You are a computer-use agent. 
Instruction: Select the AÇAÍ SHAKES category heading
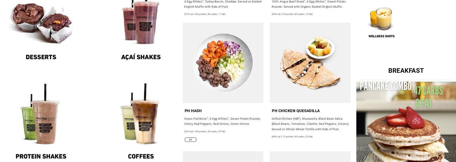(141, 57)
